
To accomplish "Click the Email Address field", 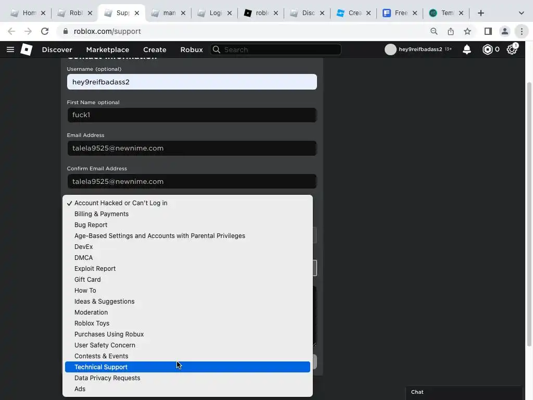I will click(192, 148).
